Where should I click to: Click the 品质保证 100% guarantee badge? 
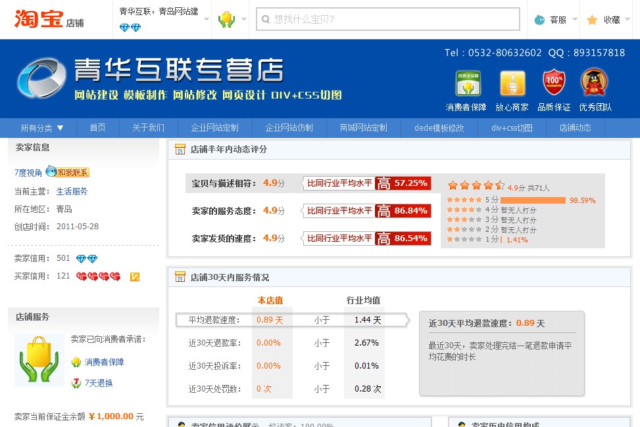coord(554,82)
